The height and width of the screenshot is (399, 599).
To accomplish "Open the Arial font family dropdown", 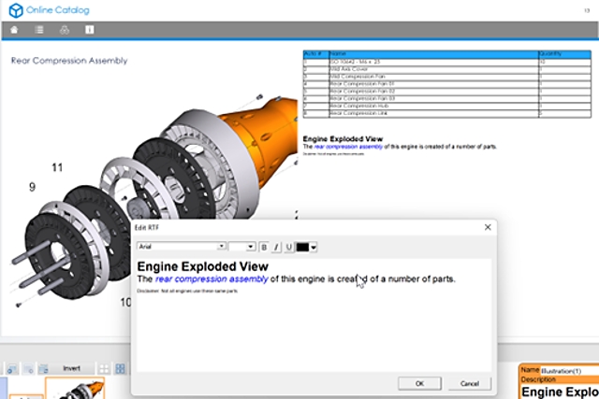I will click(x=221, y=247).
